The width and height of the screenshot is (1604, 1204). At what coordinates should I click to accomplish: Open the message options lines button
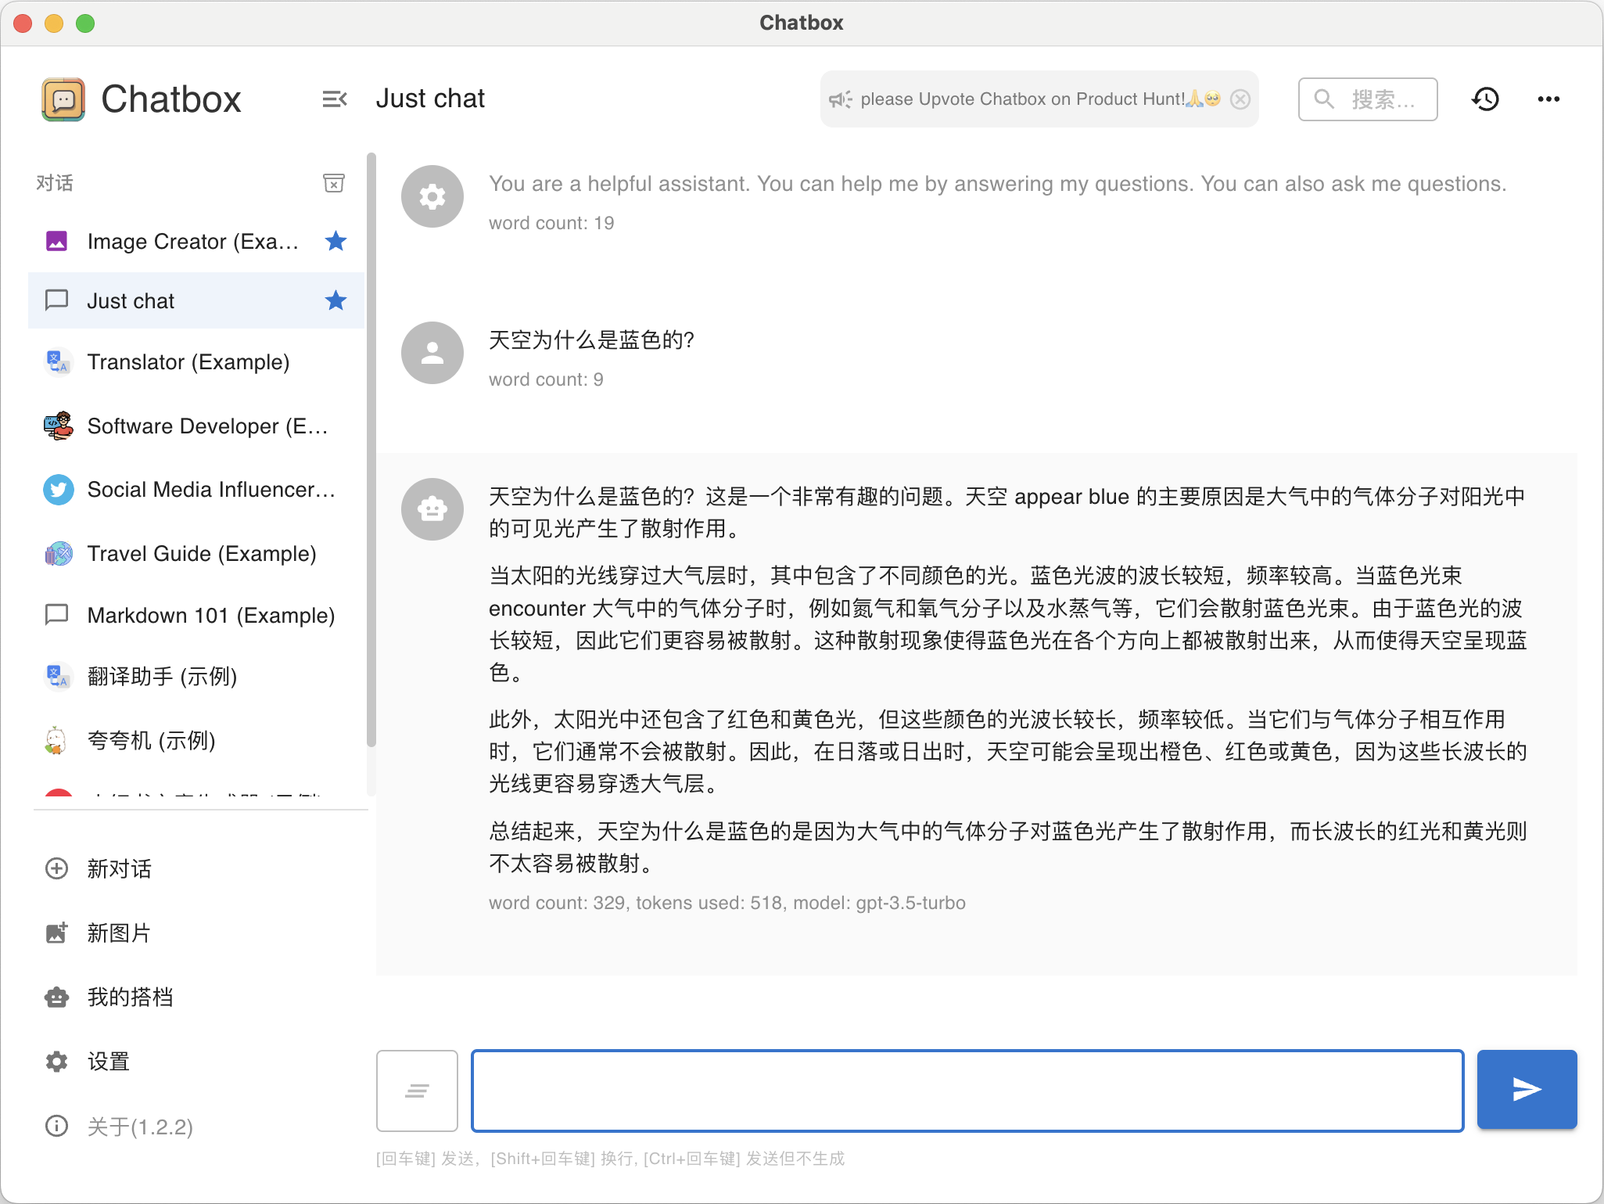coord(417,1090)
